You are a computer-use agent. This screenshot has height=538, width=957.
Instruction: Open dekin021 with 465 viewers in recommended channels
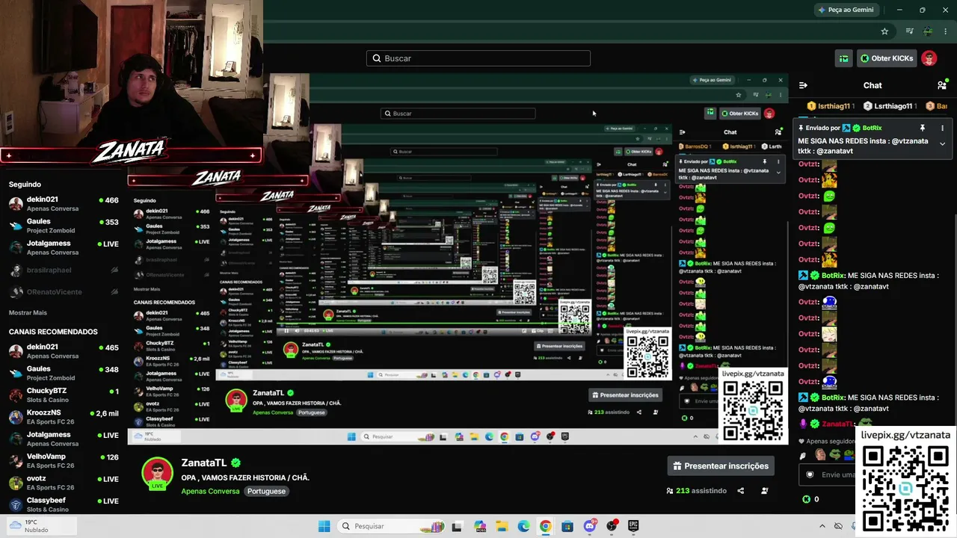click(x=64, y=351)
